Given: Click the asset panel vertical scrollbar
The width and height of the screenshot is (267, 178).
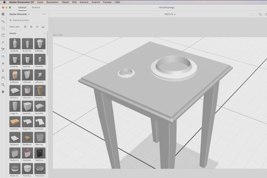Looking at the screenshot, I should tap(48, 44).
